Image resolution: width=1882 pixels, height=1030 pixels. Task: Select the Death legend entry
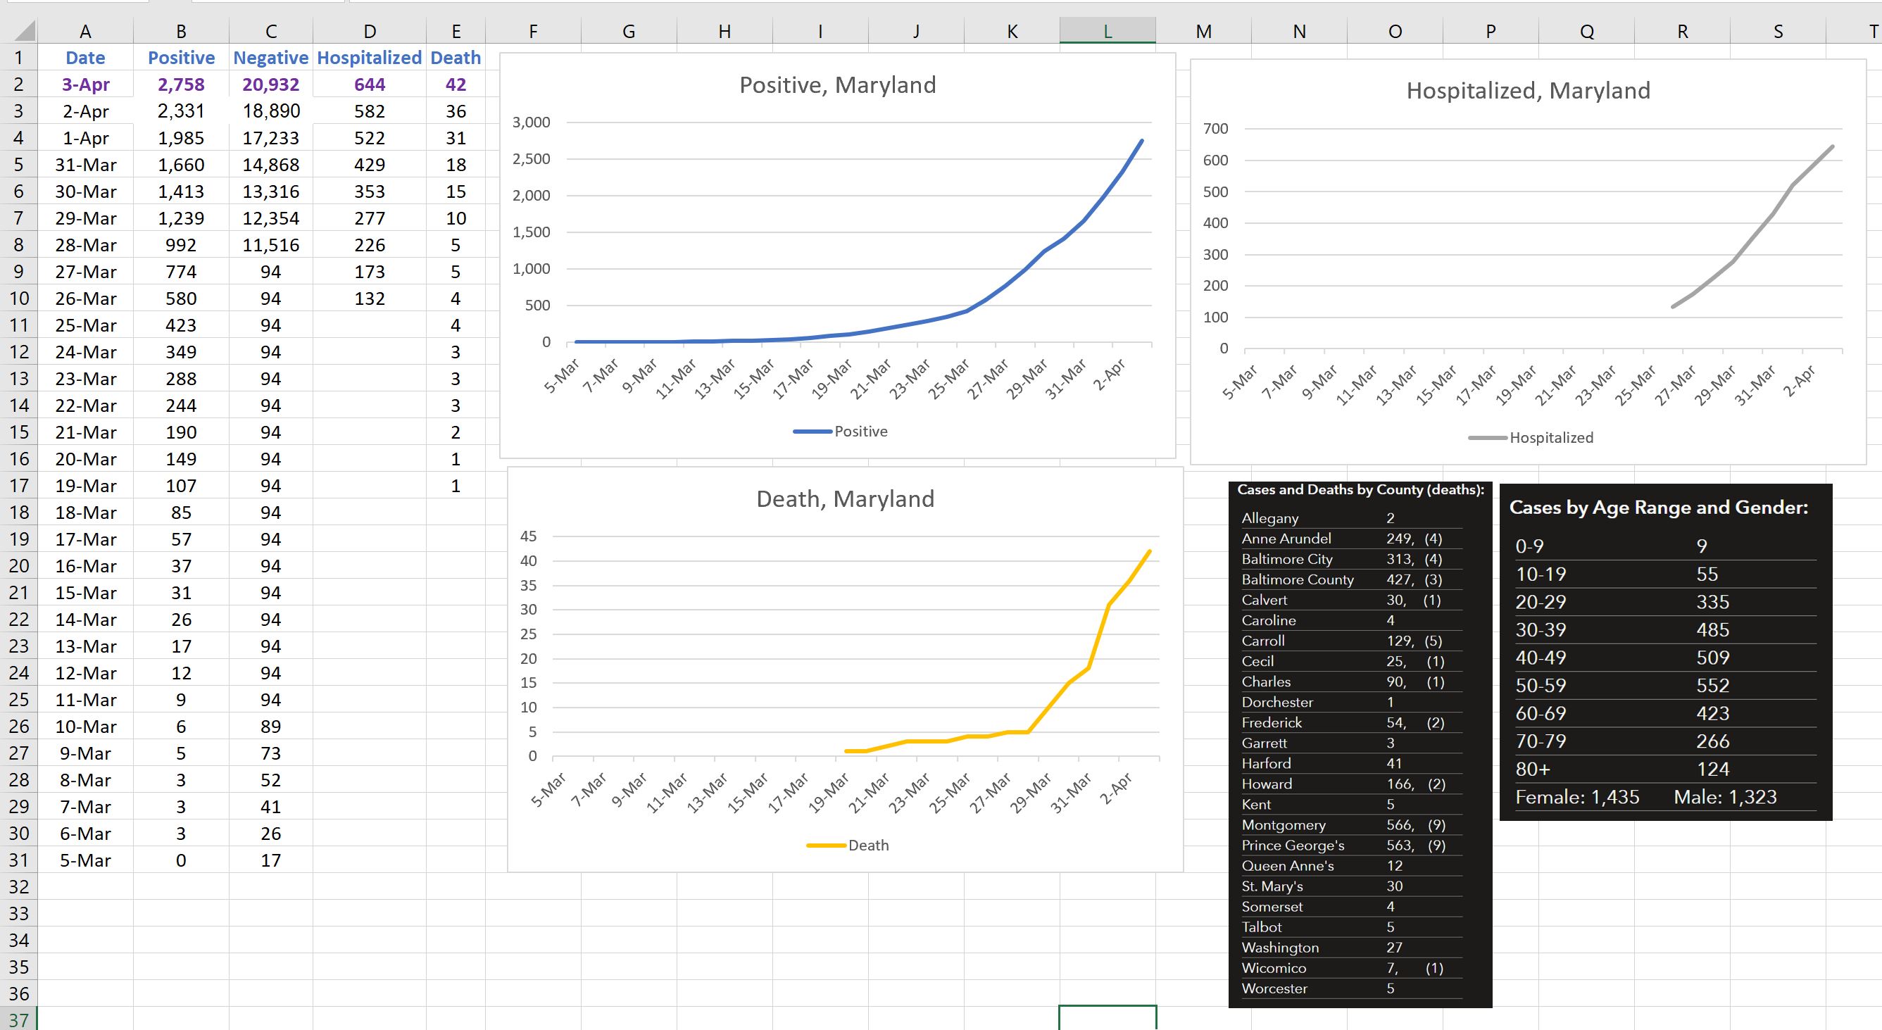tap(867, 846)
